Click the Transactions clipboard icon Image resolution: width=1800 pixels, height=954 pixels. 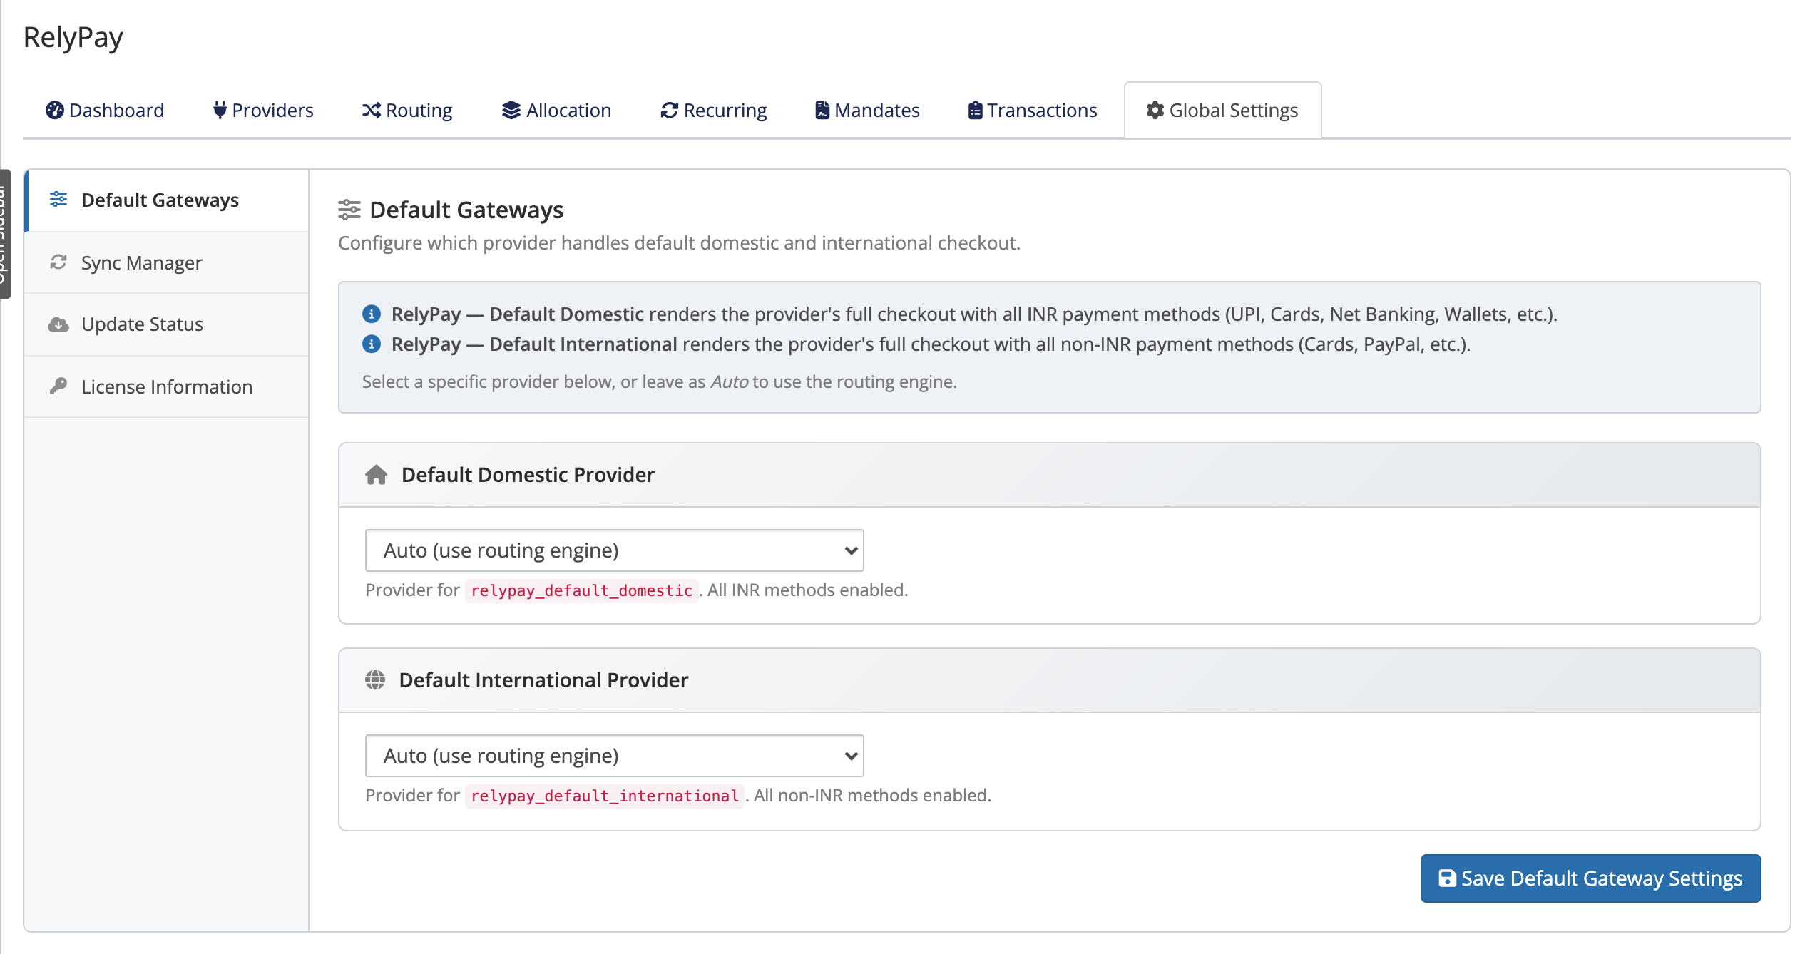[975, 110]
